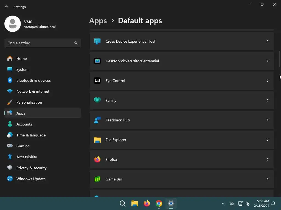Go to Accessibility settings
The width and height of the screenshot is (281, 210).
[43, 157]
